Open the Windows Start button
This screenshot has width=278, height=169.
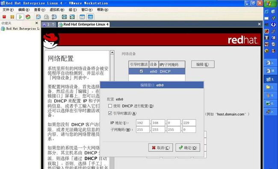pos(271,3)
